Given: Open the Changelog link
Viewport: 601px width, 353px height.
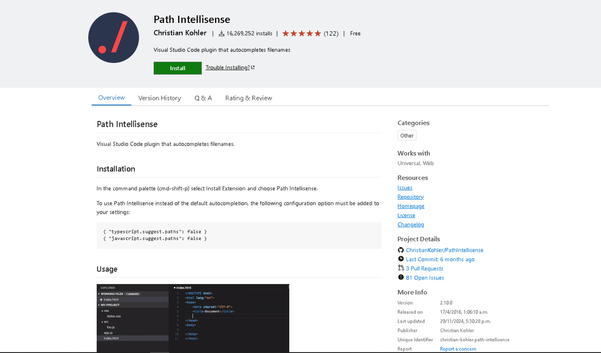Looking at the screenshot, I should click(x=411, y=225).
